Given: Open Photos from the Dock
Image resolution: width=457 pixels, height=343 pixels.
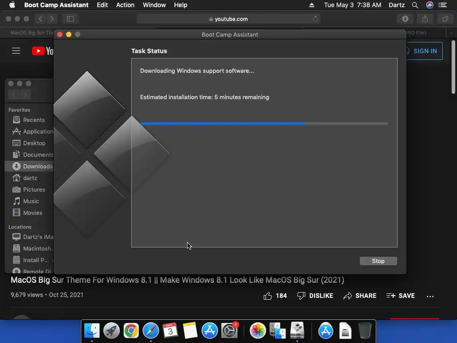Looking at the screenshot, I should (258, 331).
